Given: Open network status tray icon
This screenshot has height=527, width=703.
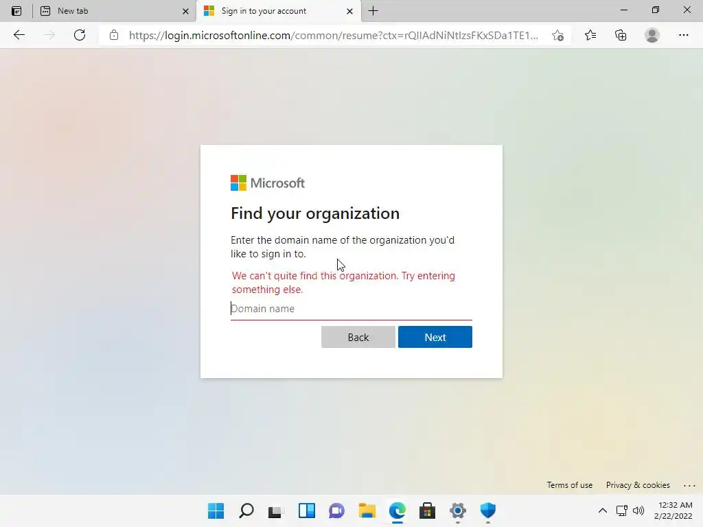Looking at the screenshot, I should pyautogui.click(x=621, y=511).
